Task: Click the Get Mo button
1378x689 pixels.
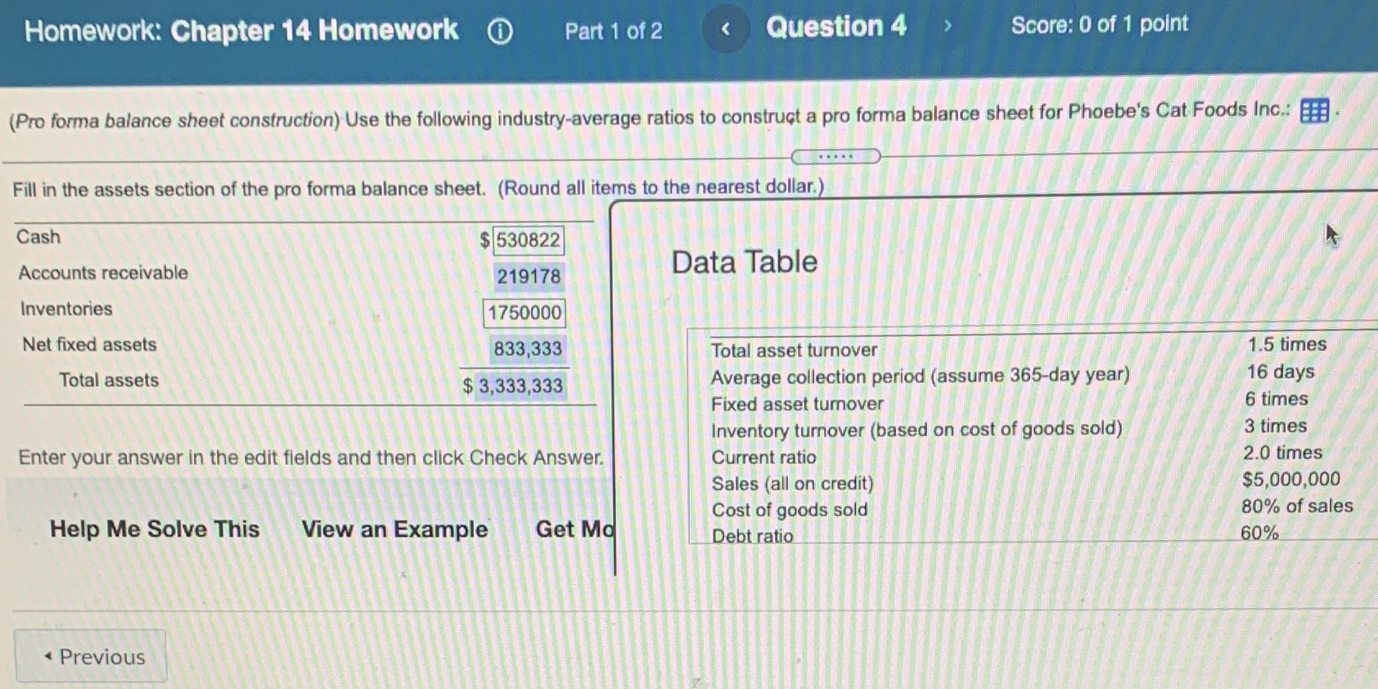Action: (573, 529)
